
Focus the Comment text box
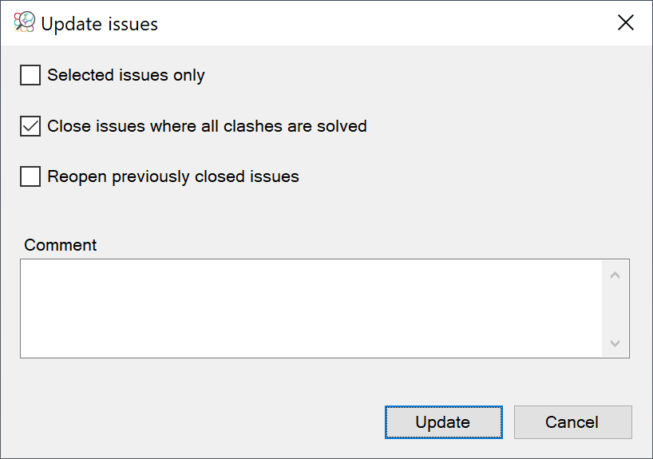coord(311,309)
